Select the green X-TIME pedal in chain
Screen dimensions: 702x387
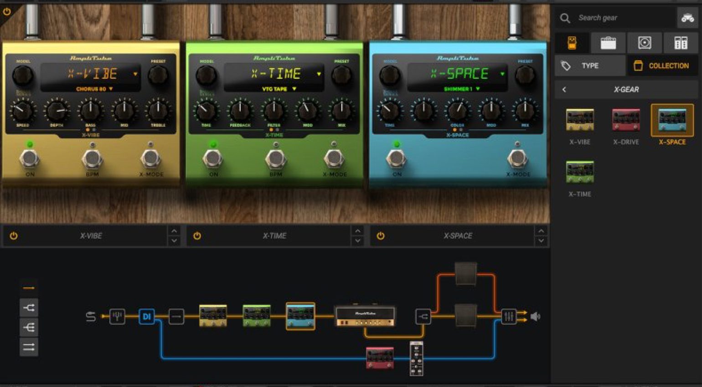(257, 316)
